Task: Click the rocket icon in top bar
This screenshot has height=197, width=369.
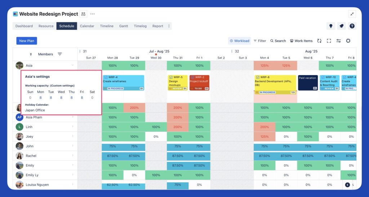Action: (x=341, y=26)
